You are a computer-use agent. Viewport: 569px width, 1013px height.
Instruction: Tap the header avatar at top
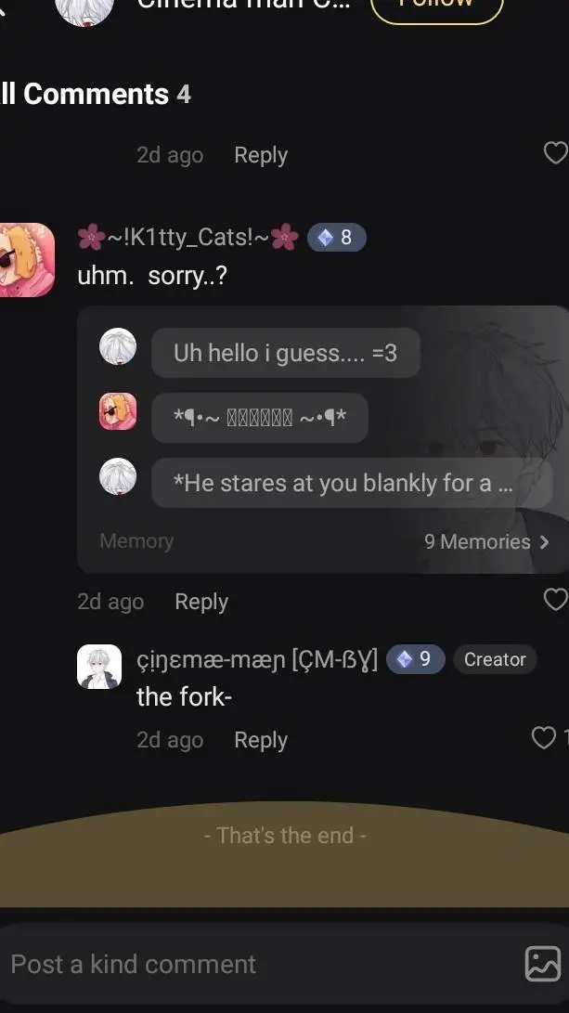(x=84, y=7)
